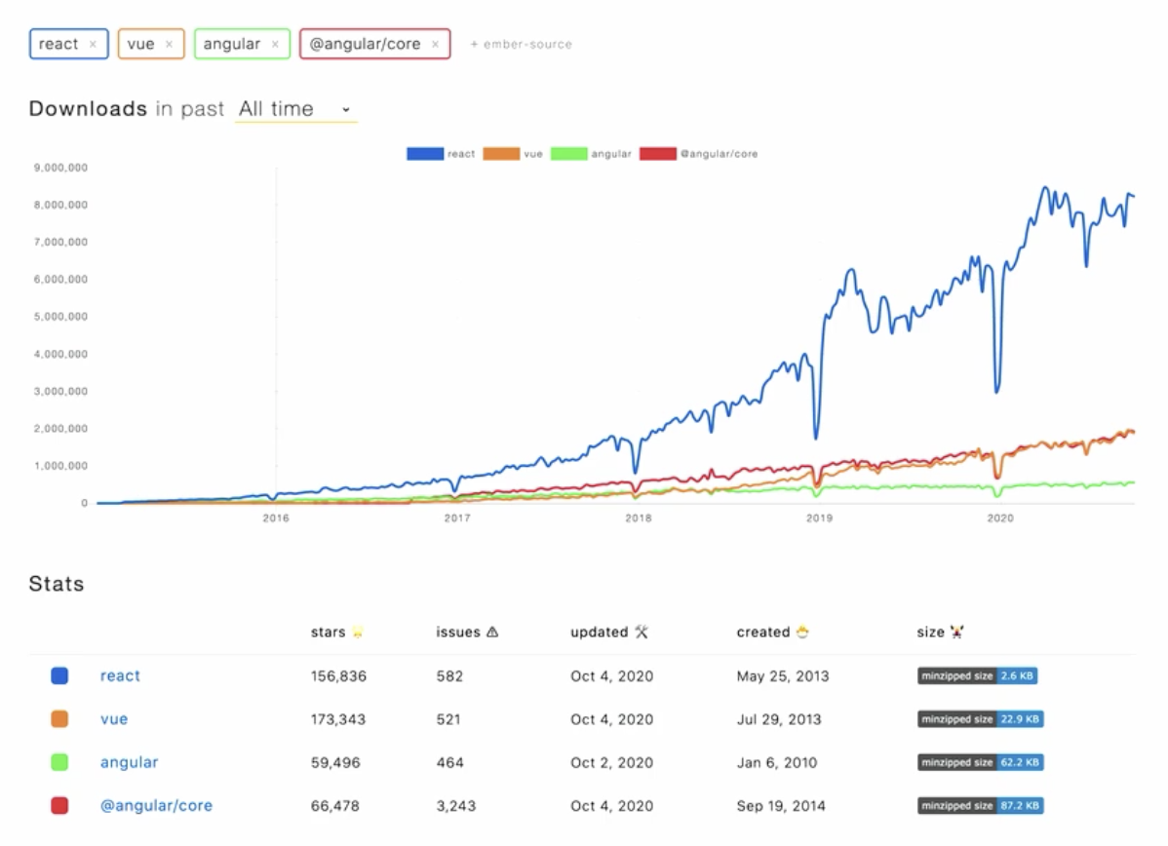
Task: Click the @angular/core tag label
Action: click(x=365, y=45)
